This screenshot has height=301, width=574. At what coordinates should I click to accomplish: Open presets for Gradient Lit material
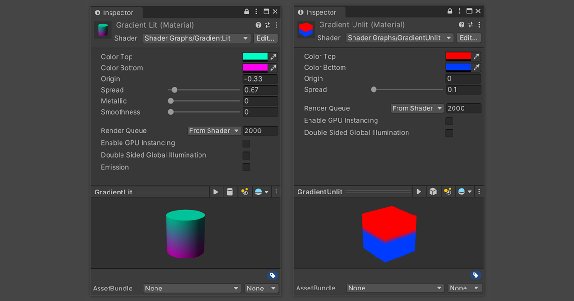click(267, 25)
